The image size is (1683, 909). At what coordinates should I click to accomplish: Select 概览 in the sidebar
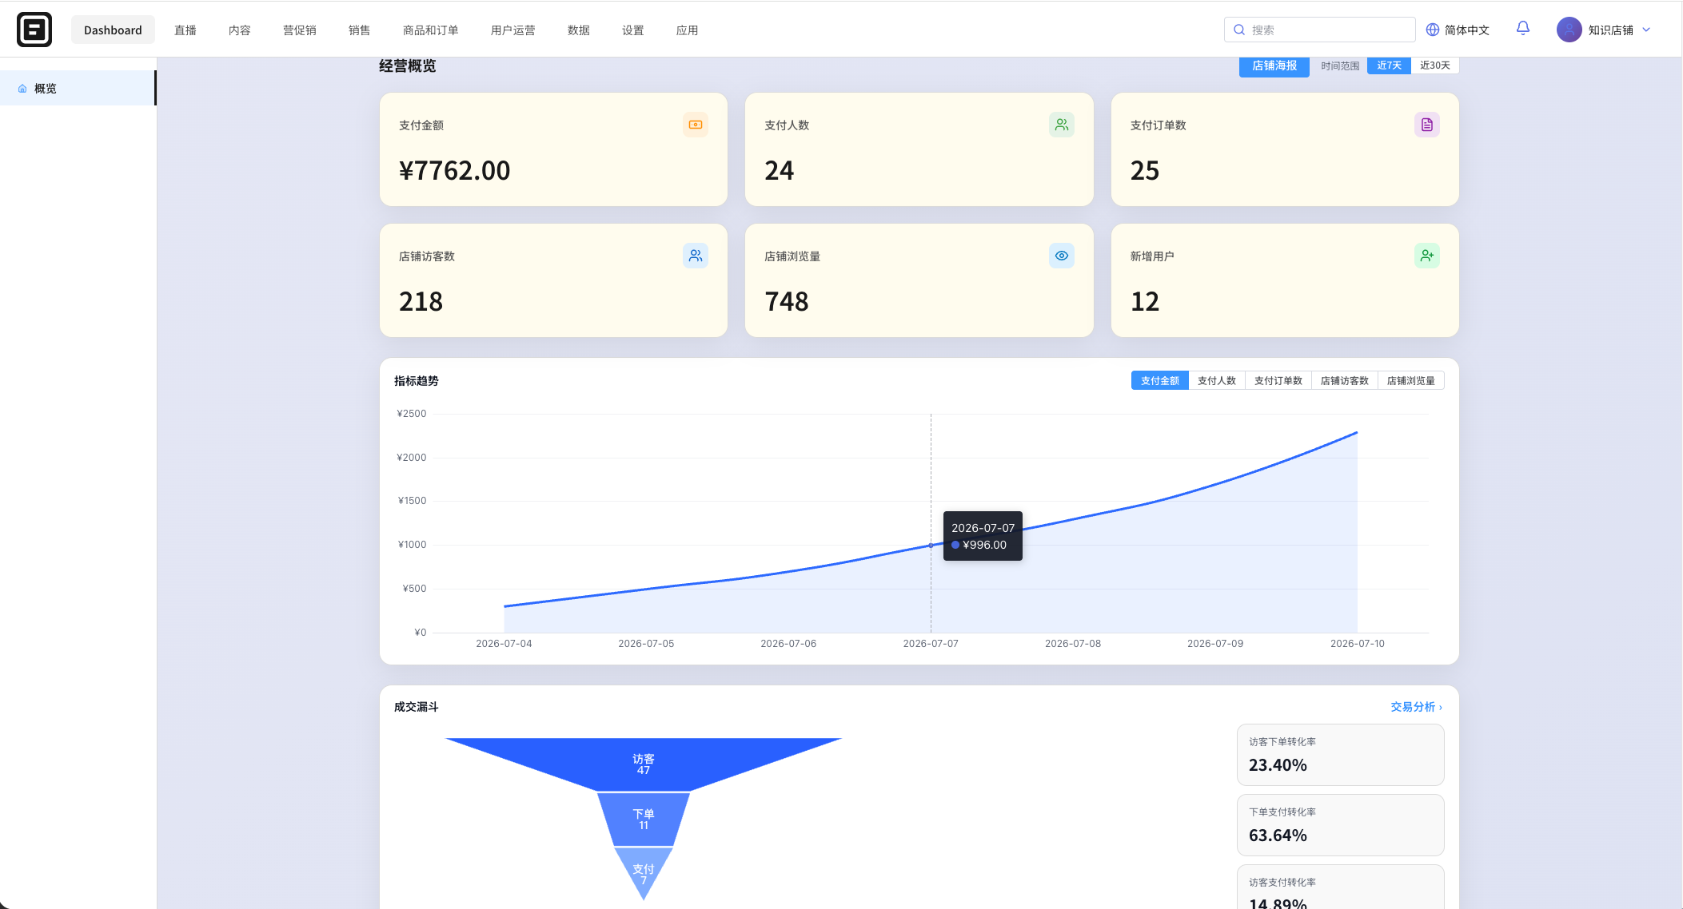pyautogui.click(x=78, y=88)
